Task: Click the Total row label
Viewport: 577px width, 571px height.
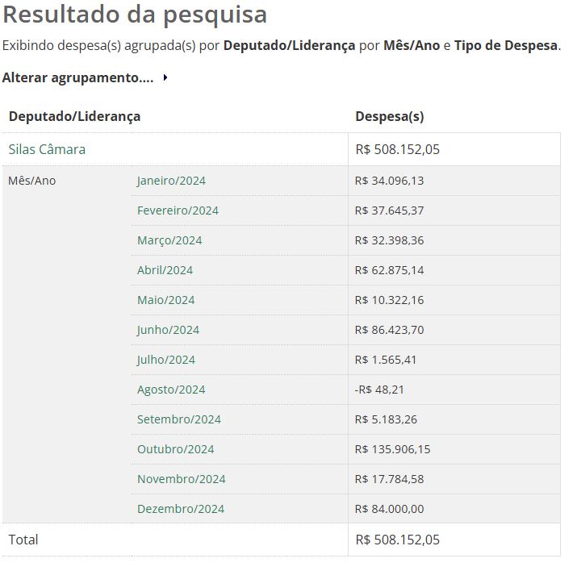Action: pyautogui.click(x=23, y=540)
